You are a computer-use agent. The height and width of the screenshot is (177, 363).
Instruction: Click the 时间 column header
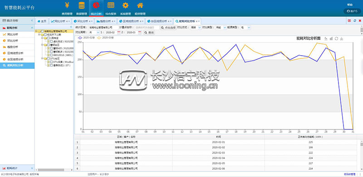[218, 137]
